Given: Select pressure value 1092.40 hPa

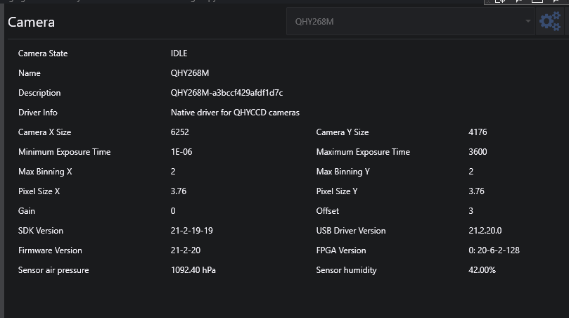Looking at the screenshot, I should tap(193, 270).
